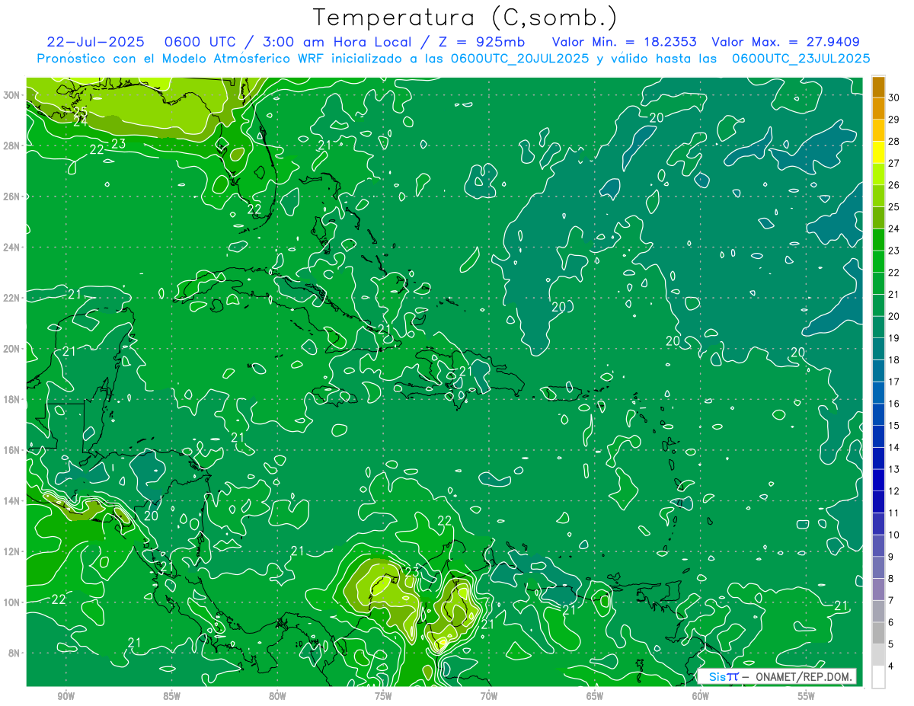The height and width of the screenshot is (706, 914).
Task: Select valid-until time '0600UTC_23JUL2025'
Action: point(801,59)
